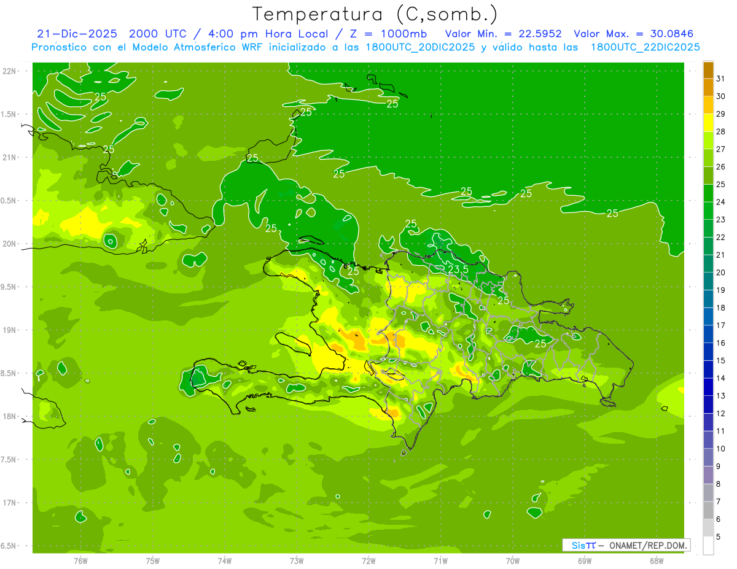
Task: Click the '14' colorbar label
Action: 721,378
